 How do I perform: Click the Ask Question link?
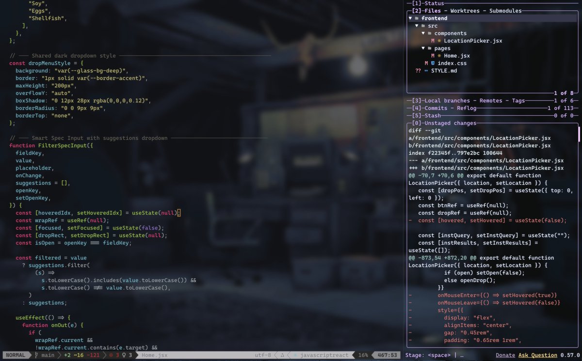point(538,355)
